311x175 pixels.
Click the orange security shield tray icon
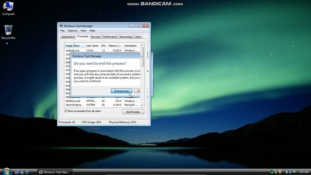[280, 172]
